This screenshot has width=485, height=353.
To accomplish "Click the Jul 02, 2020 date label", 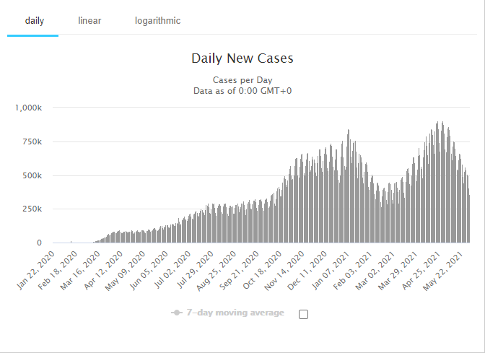I will pos(172,270).
